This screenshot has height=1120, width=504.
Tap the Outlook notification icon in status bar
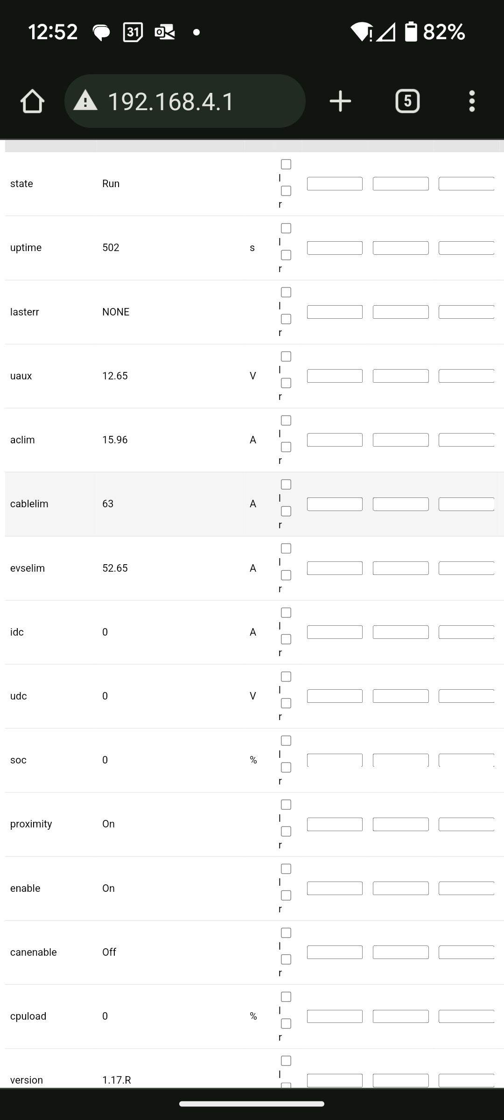165,32
